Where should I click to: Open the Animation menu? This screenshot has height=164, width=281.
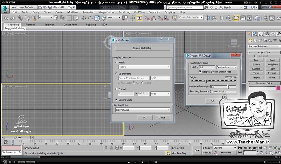tap(89, 12)
